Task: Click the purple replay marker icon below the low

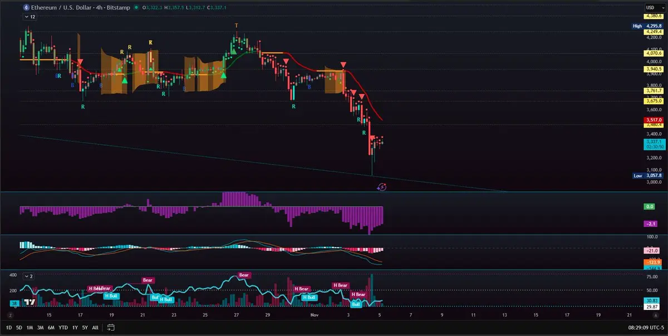Action: click(382, 187)
